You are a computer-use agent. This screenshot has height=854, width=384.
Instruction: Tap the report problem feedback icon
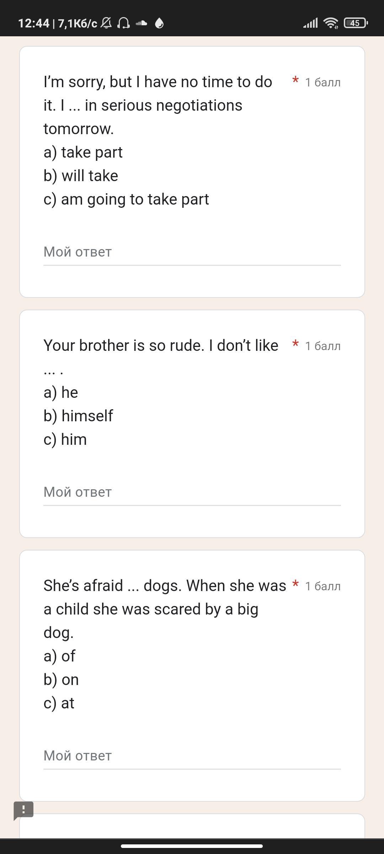[x=23, y=810]
